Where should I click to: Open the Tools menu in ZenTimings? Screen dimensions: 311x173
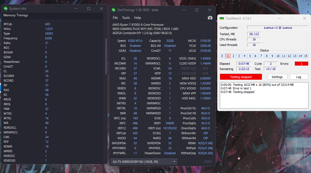126,18
